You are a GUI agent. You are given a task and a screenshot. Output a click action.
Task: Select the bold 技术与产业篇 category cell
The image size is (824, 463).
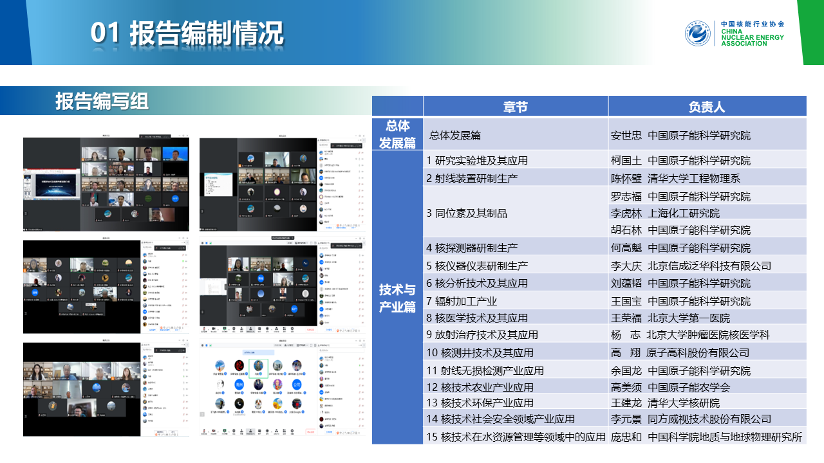point(397,298)
